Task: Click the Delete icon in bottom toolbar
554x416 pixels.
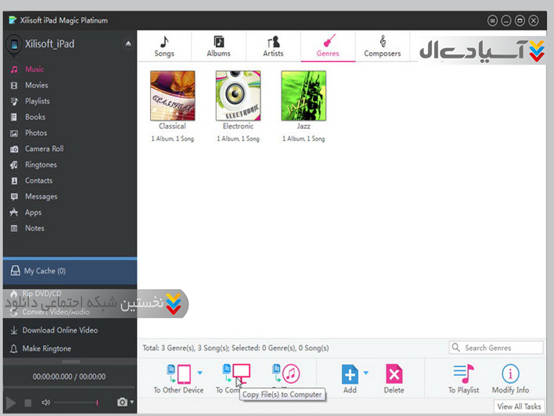Action: (393, 374)
